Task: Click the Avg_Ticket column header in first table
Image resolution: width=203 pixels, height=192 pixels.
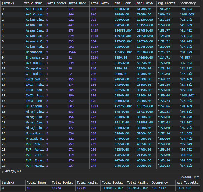Action: (167, 3)
